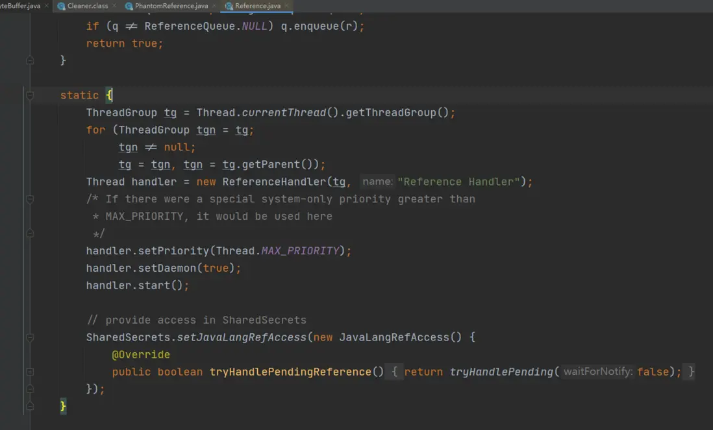
Task: Close the Reference.java tab
Action: pos(286,6)
